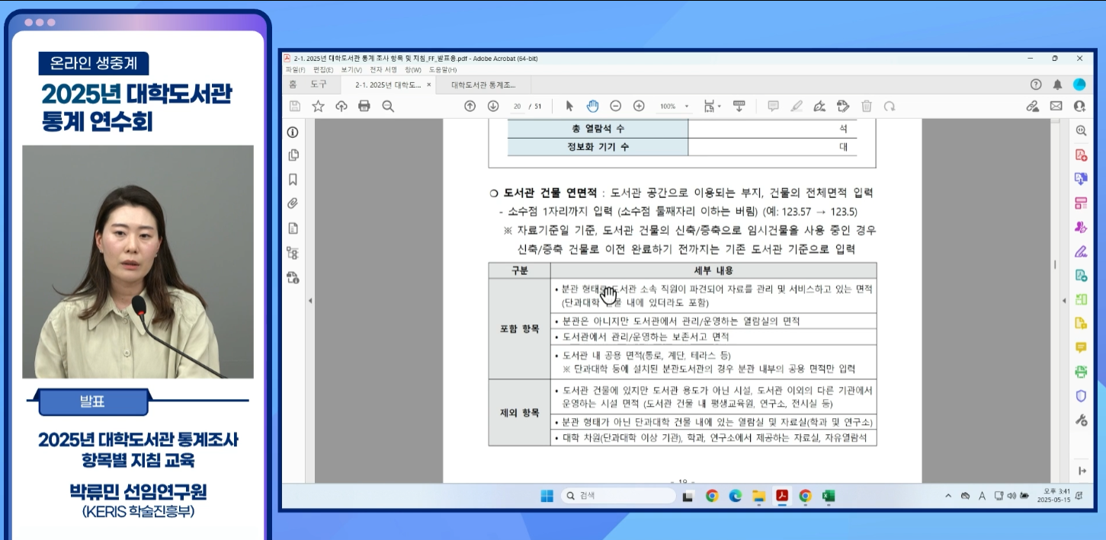Switch to the 대학도서관 통계조... tab

(488, 85)
